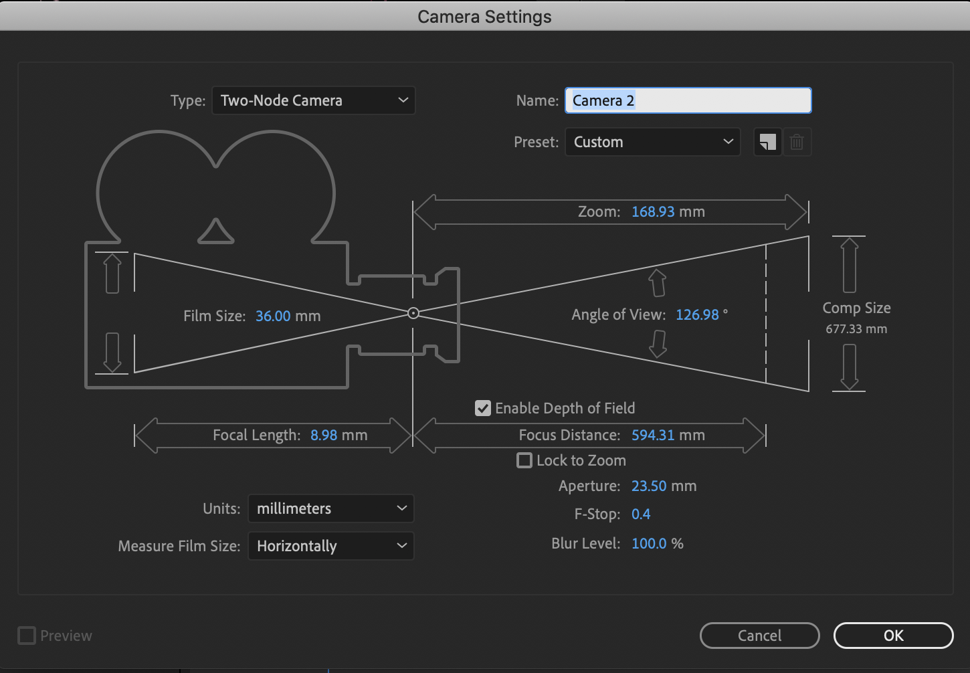Disable the Enable Depth of Field checkbox
970x673 pixels.
coord(483,408)
